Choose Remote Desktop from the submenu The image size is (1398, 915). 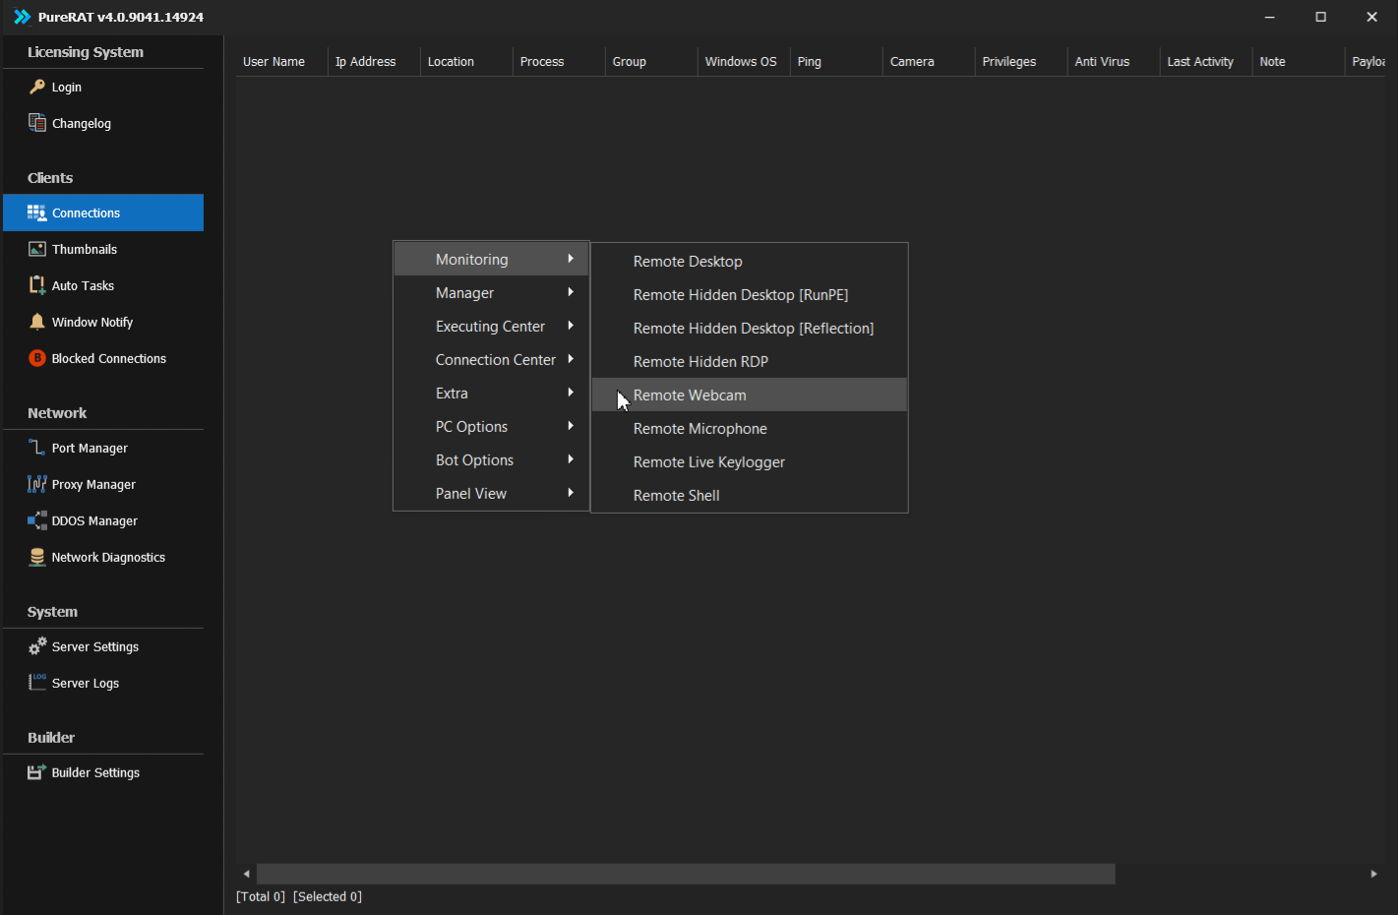(x=749, y=262)
